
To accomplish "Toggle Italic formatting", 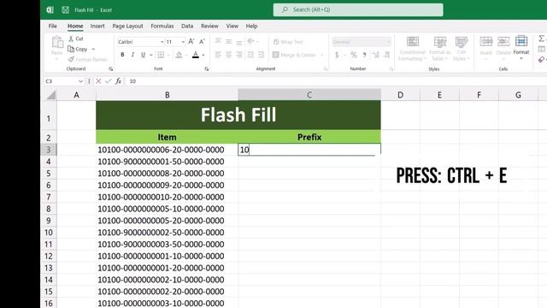I will (x=132, y=55).
